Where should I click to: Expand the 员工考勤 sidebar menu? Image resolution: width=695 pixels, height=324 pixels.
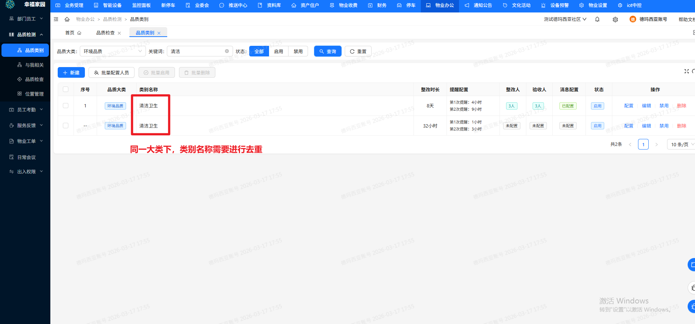tap(26, 110)
